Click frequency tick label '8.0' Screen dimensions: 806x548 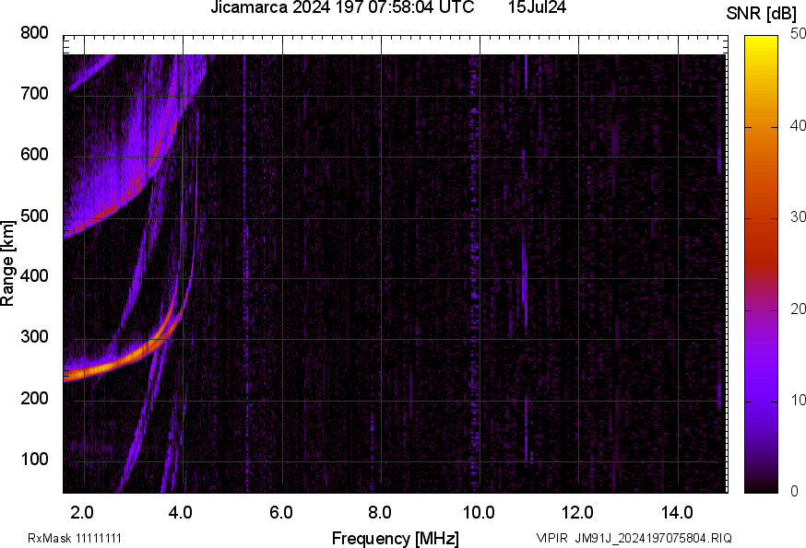pyautogui.click(x=379, y=512)
